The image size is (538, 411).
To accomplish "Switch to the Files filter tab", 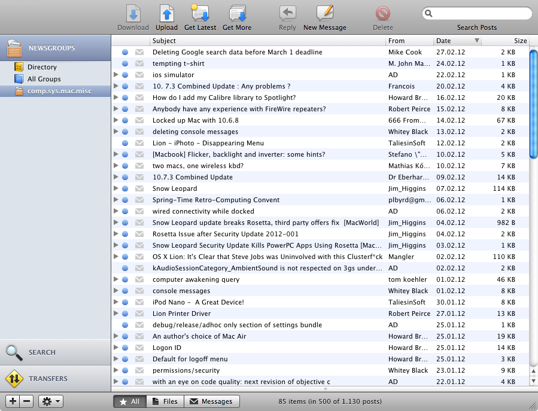I will [165, 401].
